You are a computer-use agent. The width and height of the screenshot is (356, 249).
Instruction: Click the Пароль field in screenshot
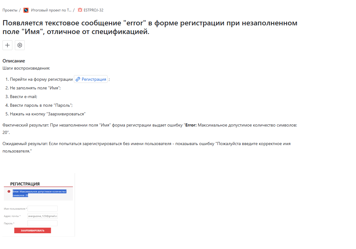click(43, 223)
